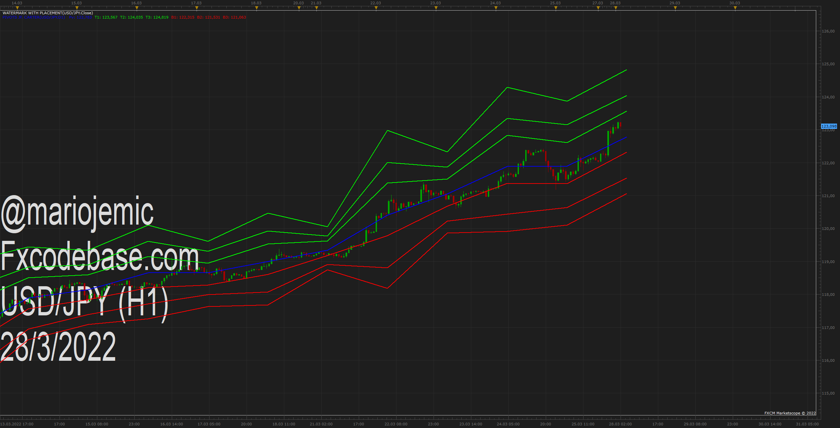The image size is (840, 428).
Task: Click the 29.03 day marker triangle
Action: [675, 8]
